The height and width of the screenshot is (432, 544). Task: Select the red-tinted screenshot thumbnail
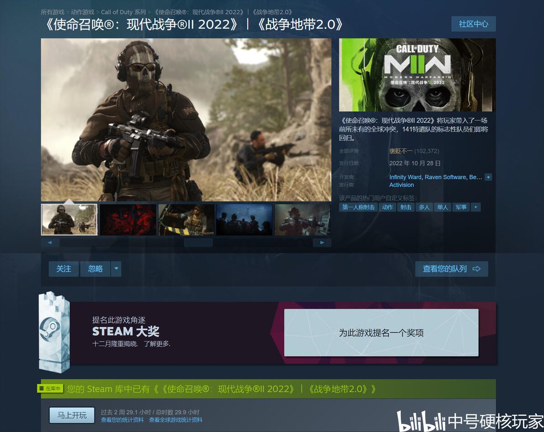(128, 220)
